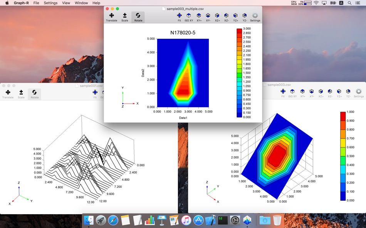Click the N178020-5 chart title

coord(183,33)
